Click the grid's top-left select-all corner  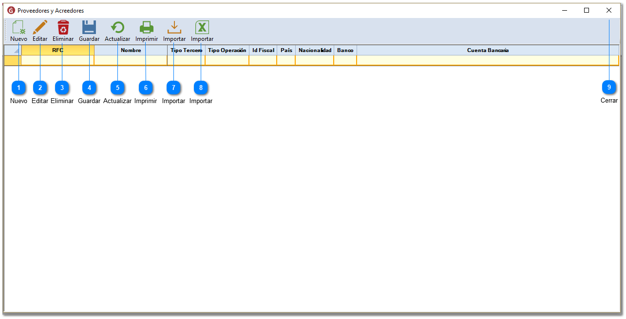click(x=13, y=50)
